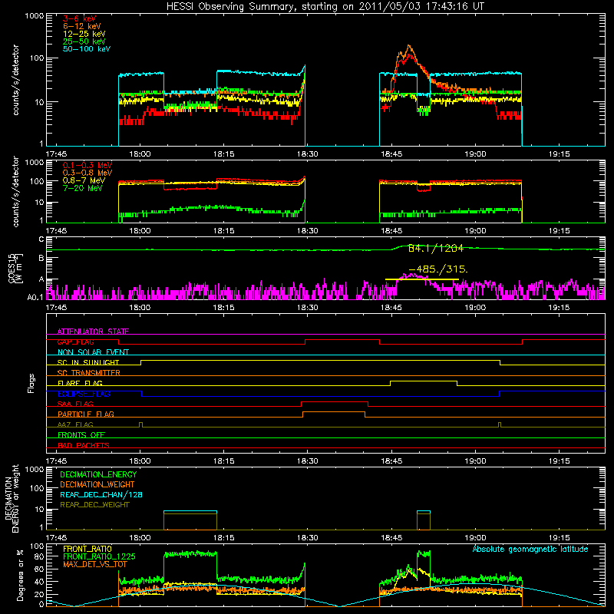Click the Flags axis title
Screen dimensions: 614x614
click(x=31, y=383)
